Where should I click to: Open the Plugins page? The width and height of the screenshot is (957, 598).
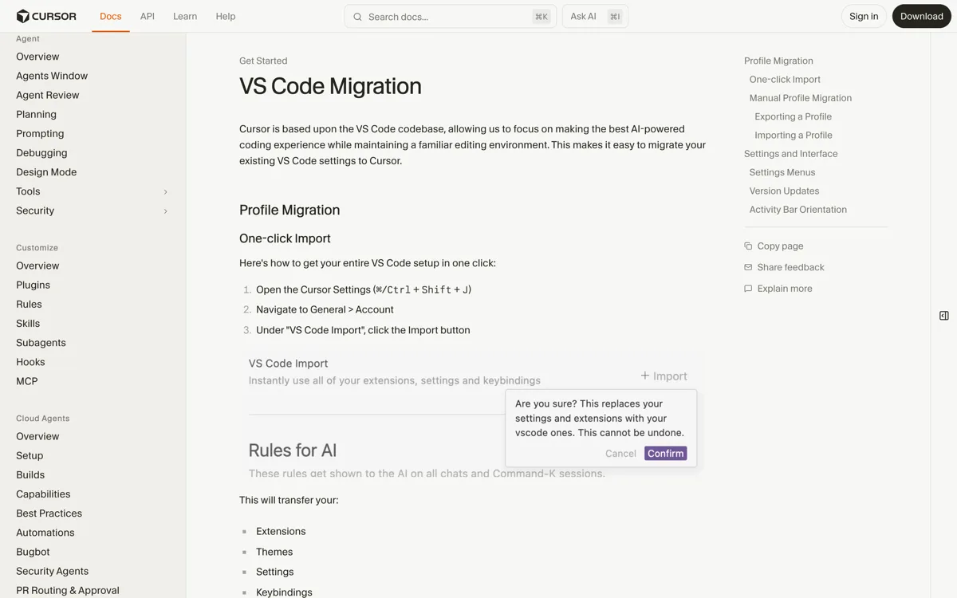click(33, 285)
